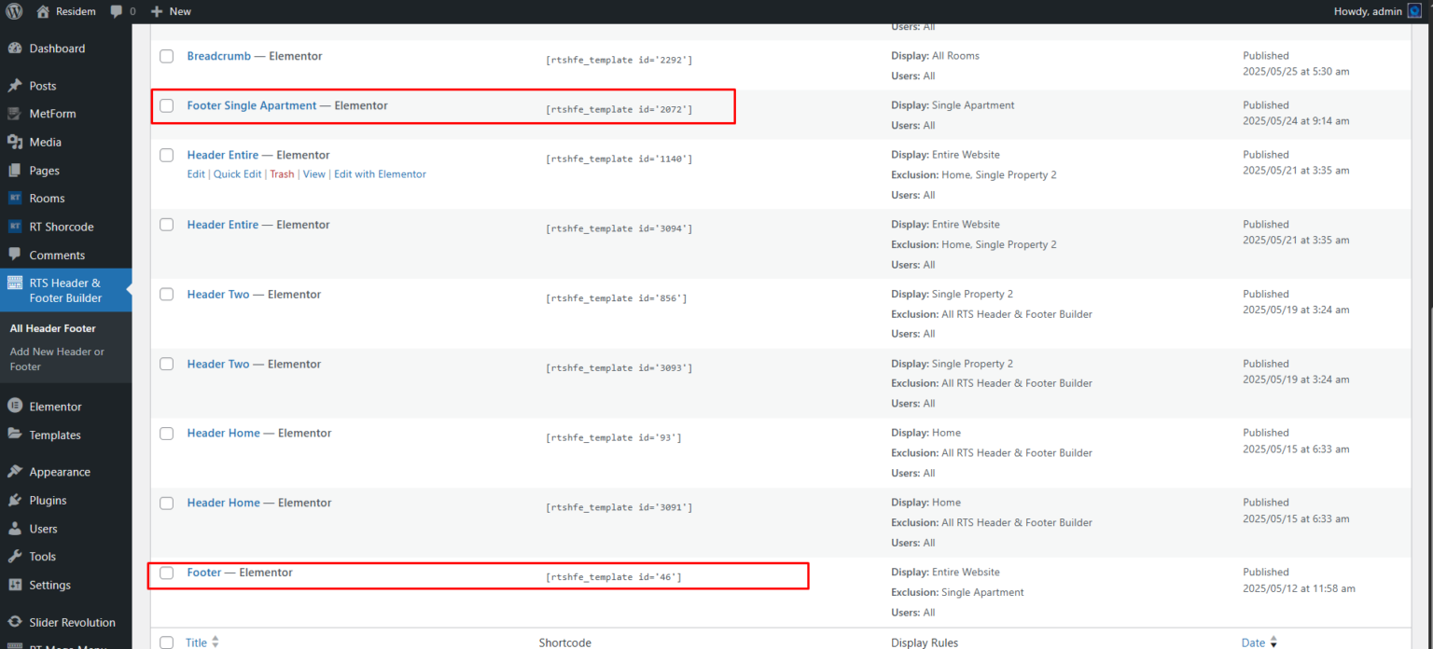The image size is (1433, 649).
Task: Open the Media library
Action: click(44, 142)
